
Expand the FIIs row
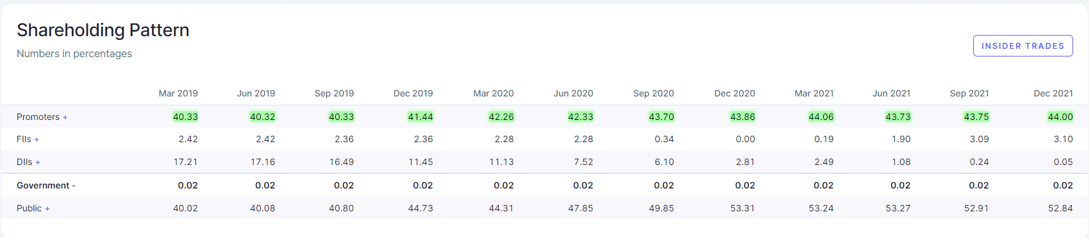[28, 139]
